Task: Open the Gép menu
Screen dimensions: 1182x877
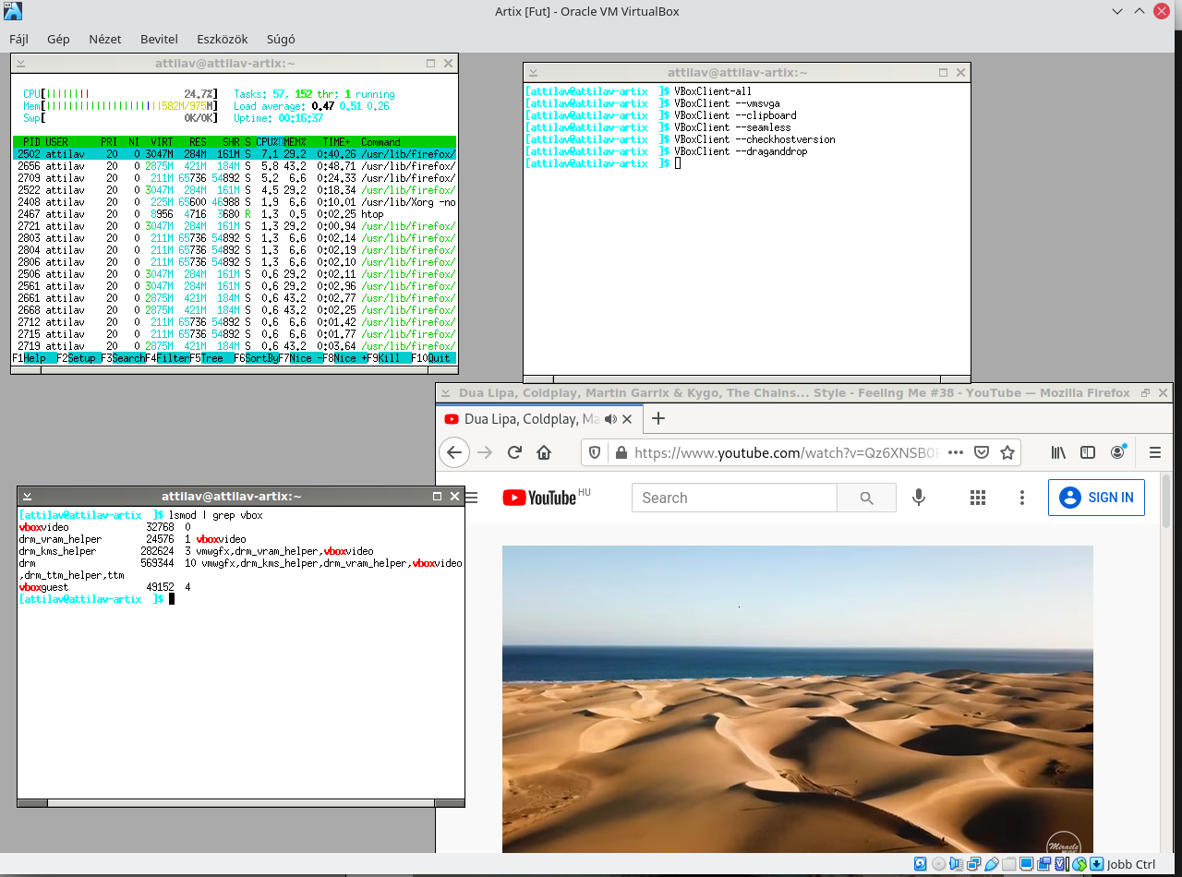Action: click(58, 40)
